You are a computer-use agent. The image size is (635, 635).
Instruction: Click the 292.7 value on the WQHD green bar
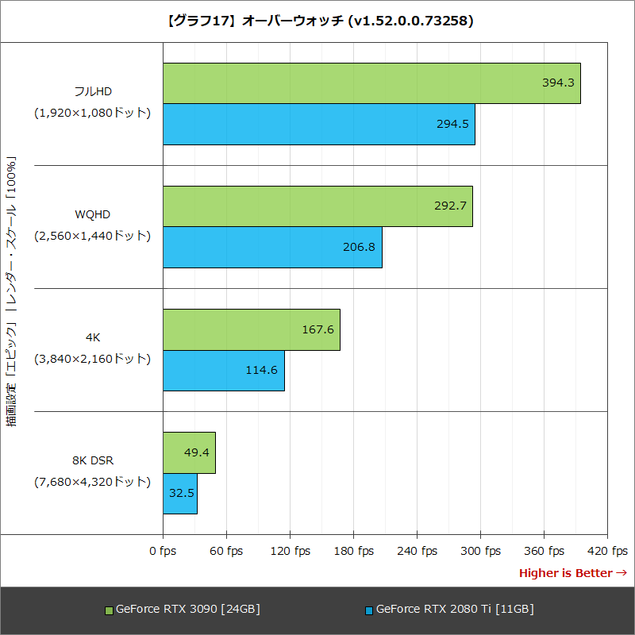click(x=450, y=206)
